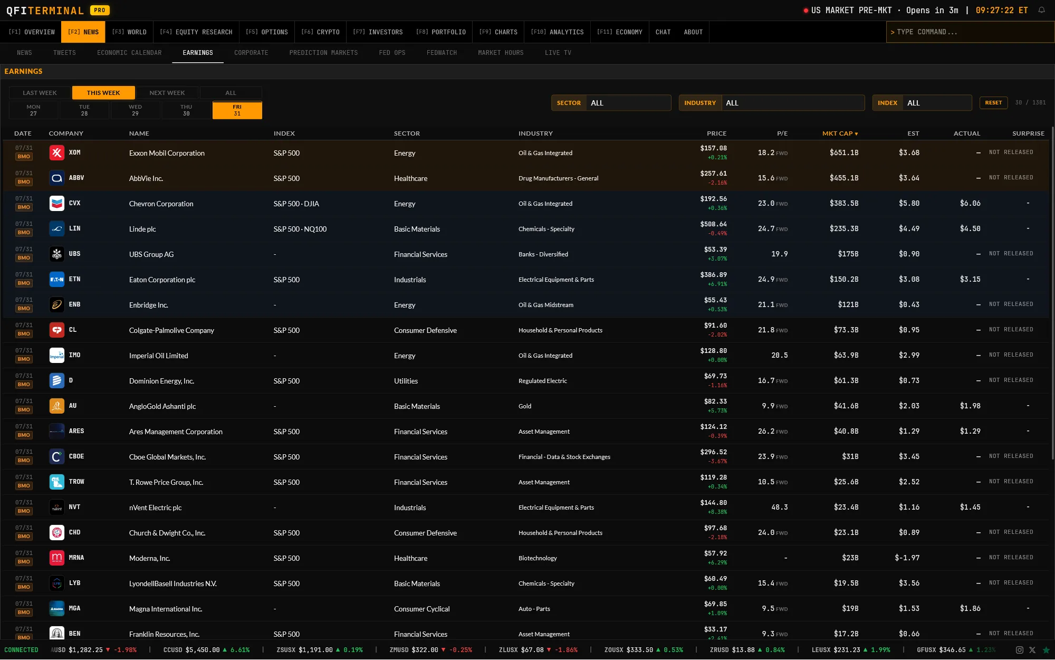Screen dimensions: 1055x660
Task: Open the X (Twitter) icon in status bar
Action: [1032, 650]
